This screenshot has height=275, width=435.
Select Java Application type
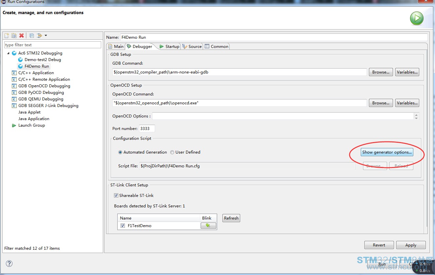point(34,118)
